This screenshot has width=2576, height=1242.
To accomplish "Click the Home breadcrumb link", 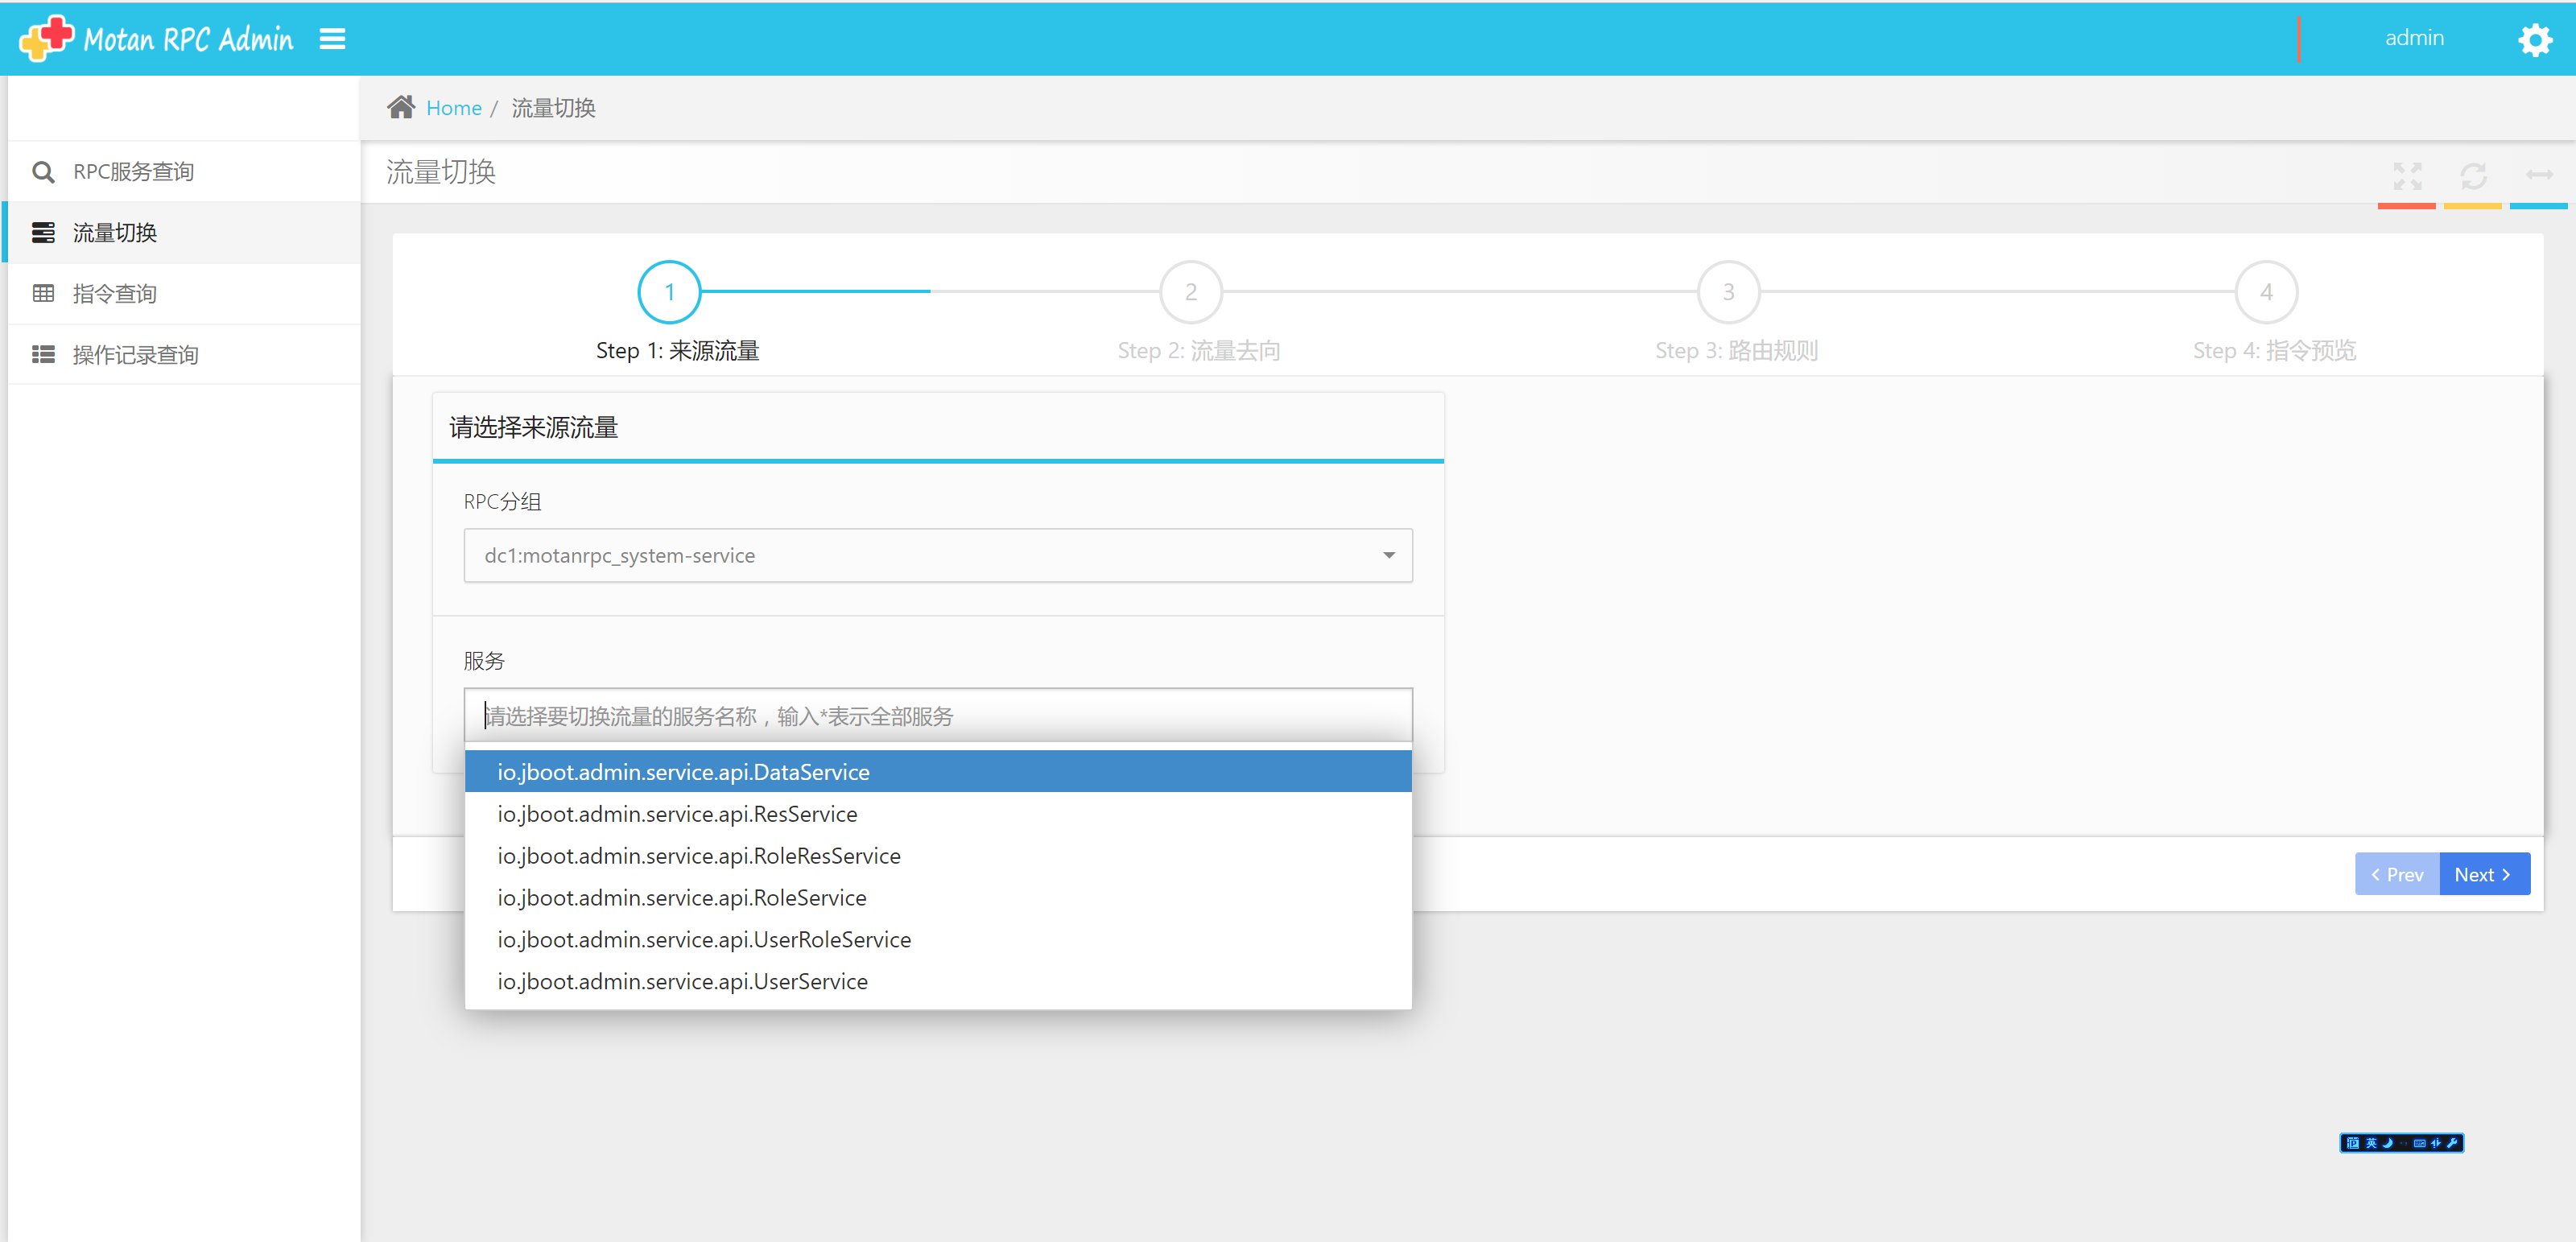I will (x=453, y=108).
